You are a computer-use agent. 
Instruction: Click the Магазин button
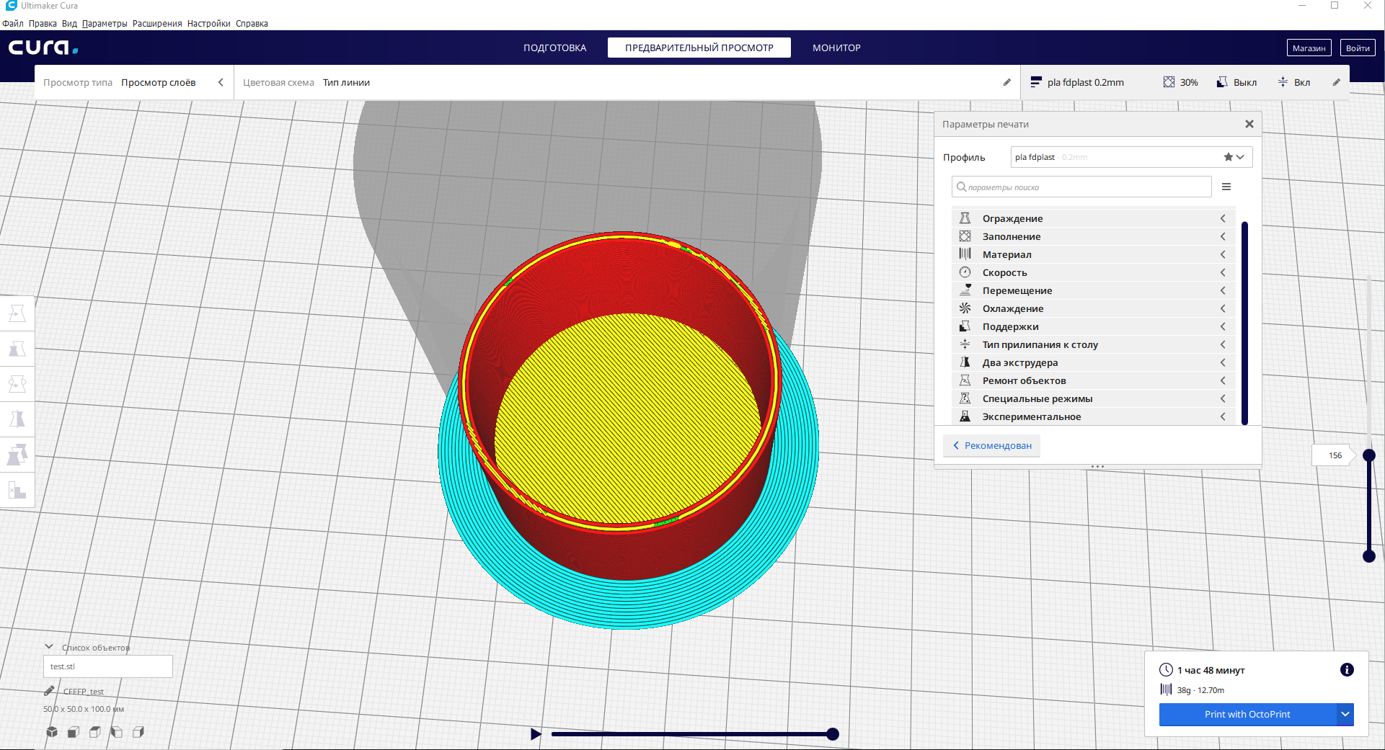pos(1309,48)
